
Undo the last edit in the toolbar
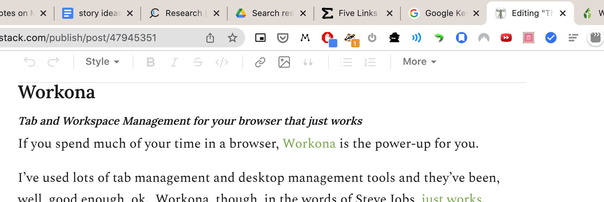click(x=30, y=62)
